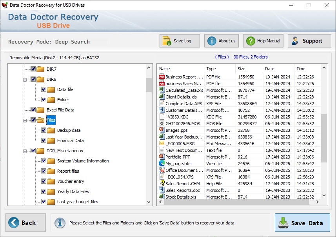
Task: Click the Excel icon of Client Details.xls
Action: point(162,97)
